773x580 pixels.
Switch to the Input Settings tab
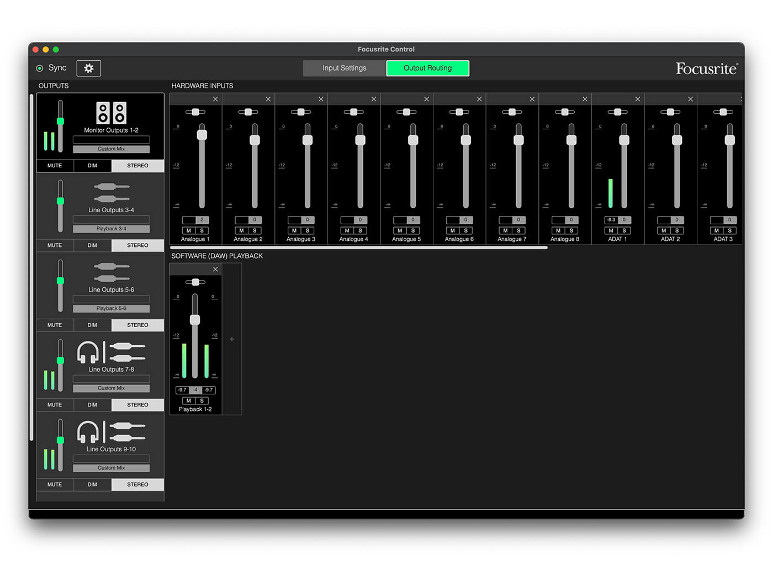[344, 68]
